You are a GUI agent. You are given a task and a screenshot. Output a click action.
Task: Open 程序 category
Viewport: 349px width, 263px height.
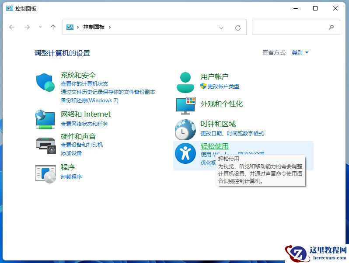pyautogui.click(x=68, y=167)
